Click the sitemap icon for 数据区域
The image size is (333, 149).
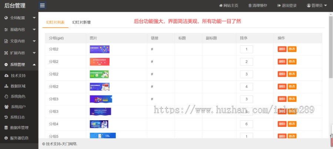pos(7,86)
